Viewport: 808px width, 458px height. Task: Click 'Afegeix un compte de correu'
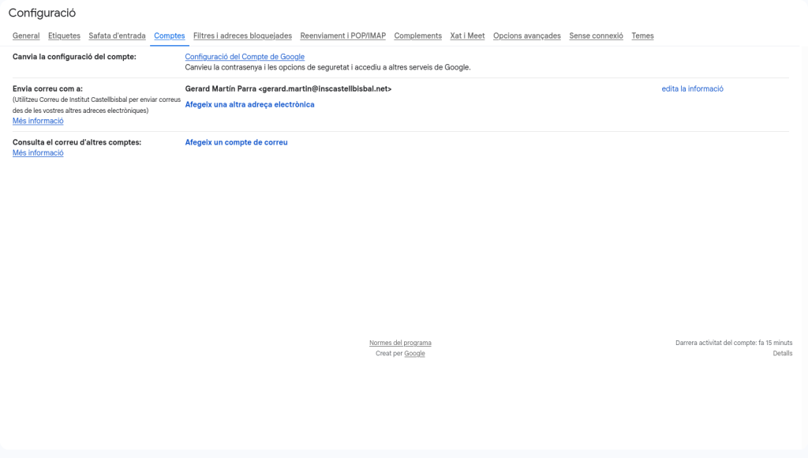point(236,142)
